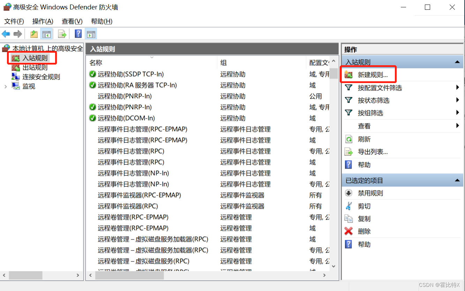This screenshot has height=291, width=465.
Task: Open the 查看(V) menu
Action: click(72, 21)
